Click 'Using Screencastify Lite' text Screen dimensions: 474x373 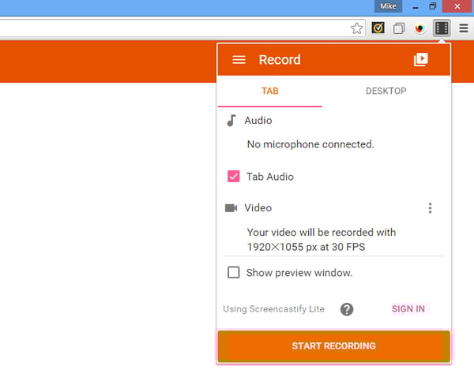273,309
